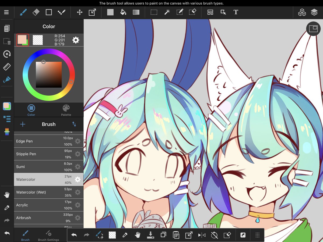Select the Selection Eraser tool
Image resolution: width=323 pixels, height=242 pixels.
(x=192, y=12)
